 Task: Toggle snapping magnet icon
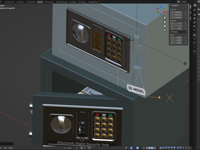click(82, 148)
